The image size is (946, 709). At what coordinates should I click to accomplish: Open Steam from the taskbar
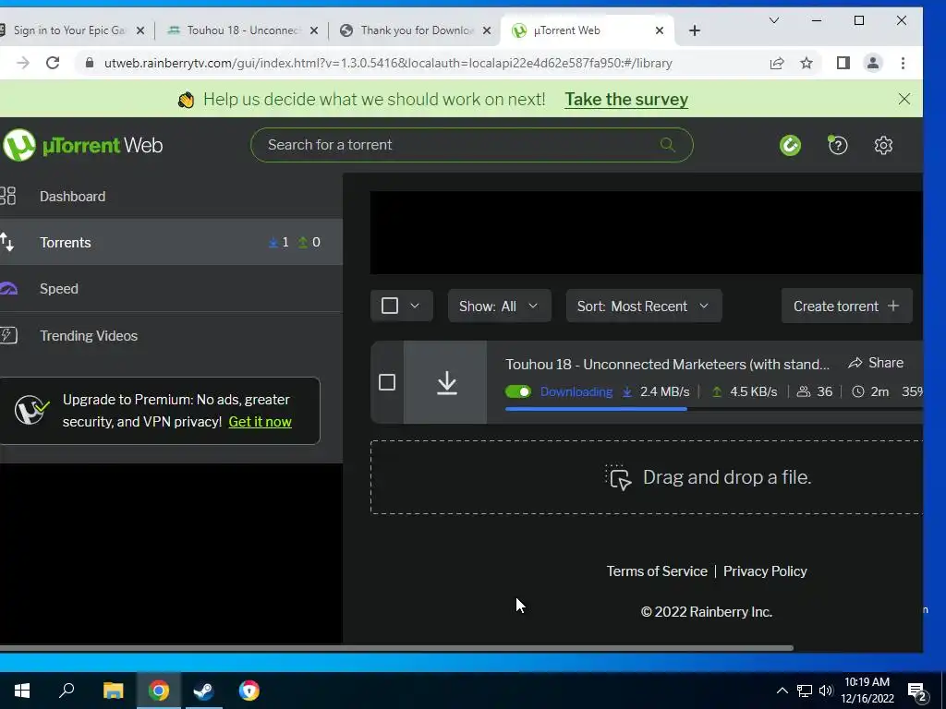pyautogui.click(x=203, y=691)
